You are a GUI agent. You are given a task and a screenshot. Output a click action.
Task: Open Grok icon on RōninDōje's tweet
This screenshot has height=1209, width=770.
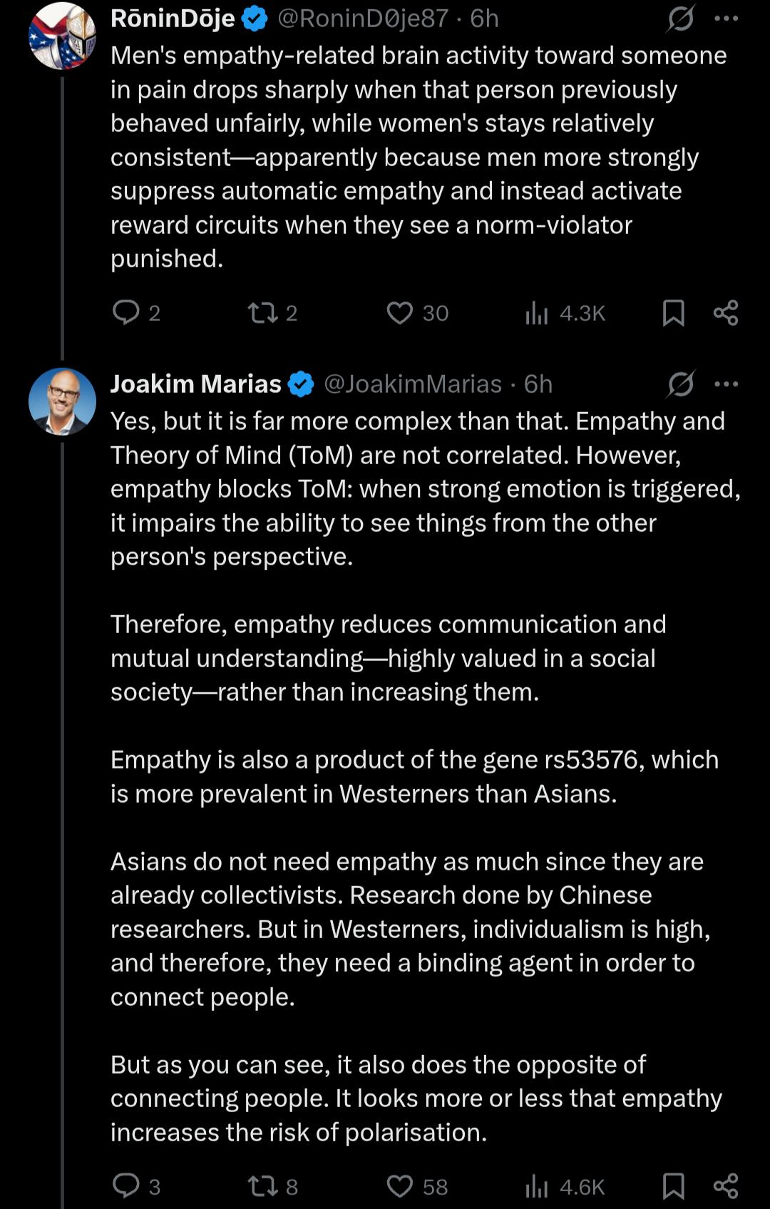680,19
